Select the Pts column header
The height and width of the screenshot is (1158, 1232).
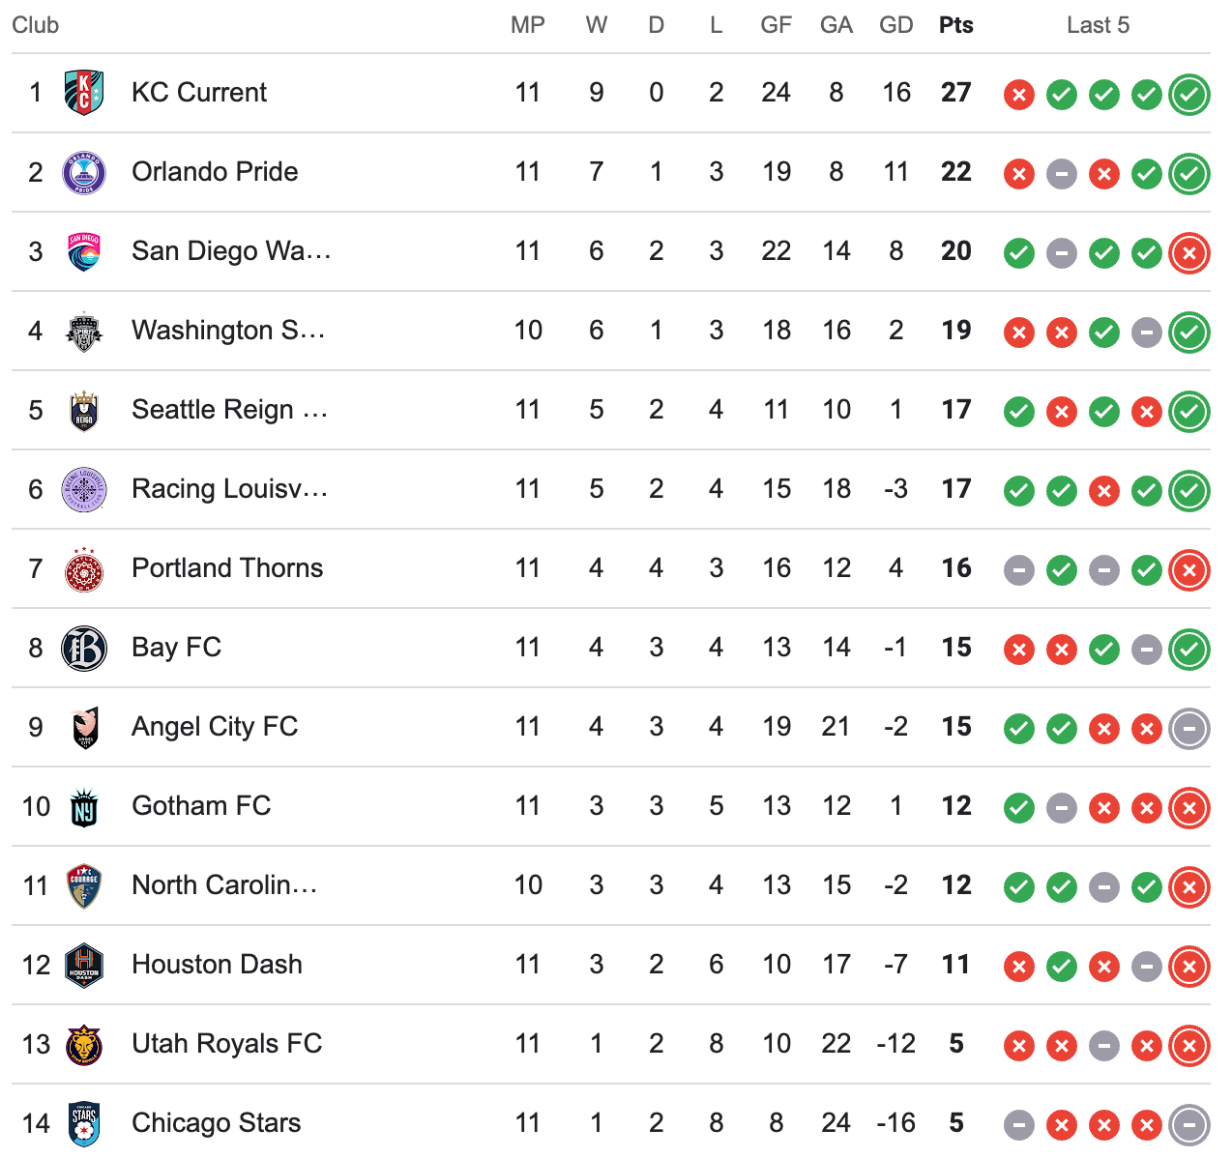click(x=956, y=25)
